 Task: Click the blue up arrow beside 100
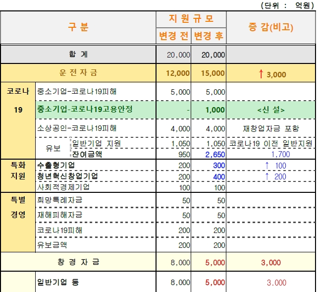pos(267,166)
